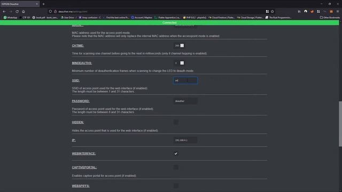Viewport: 342px width, 192px height.
Task: Click the grid icon inside the address bar
Action: [x=267, y=11]
